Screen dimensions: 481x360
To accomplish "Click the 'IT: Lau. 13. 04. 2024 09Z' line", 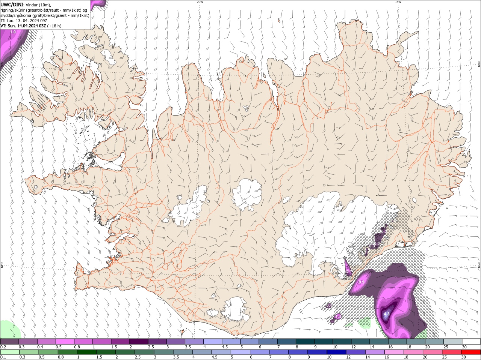I will tap(24, 21).
